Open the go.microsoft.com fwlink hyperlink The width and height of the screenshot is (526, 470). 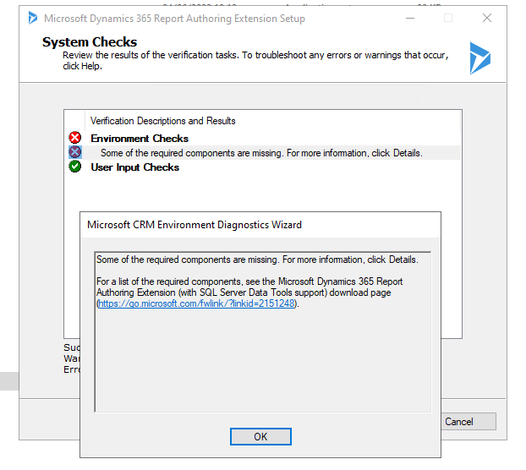(196, 303)
